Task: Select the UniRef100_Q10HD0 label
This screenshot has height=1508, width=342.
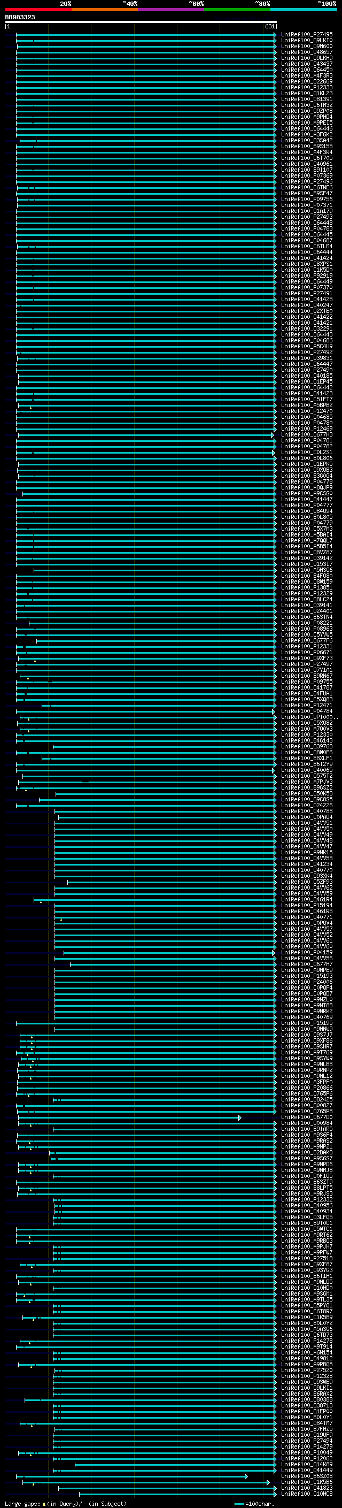Action: click(307, 1288)
